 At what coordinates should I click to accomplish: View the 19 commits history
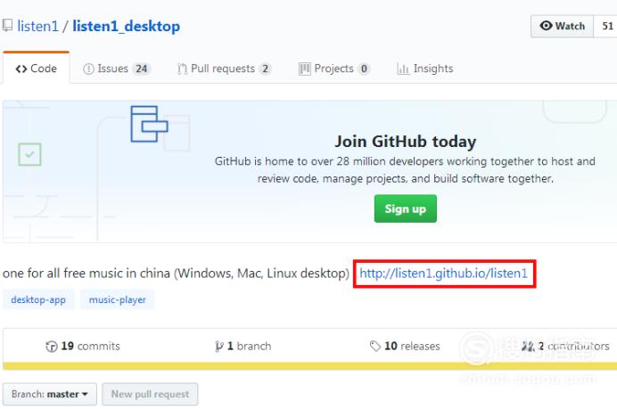(83, 346)
